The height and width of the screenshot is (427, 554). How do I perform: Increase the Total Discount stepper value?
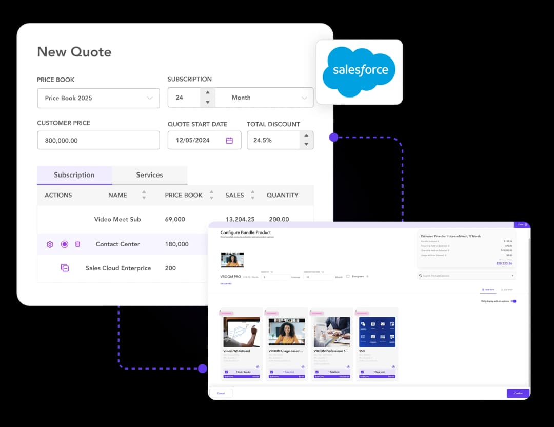click(306, 136)
